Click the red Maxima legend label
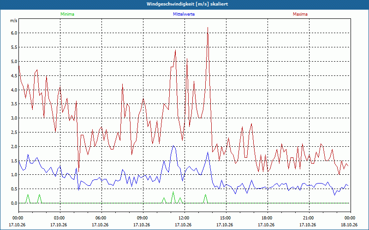 pos(300,14)
